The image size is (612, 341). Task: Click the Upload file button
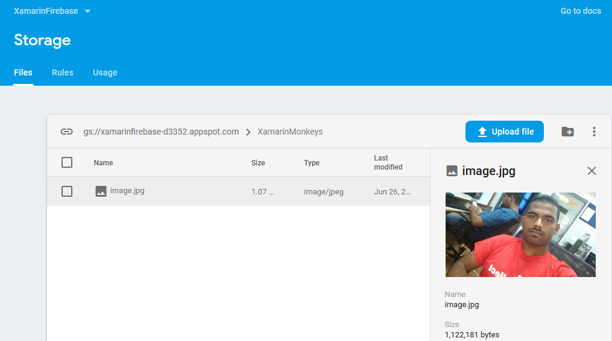(504, 132)
